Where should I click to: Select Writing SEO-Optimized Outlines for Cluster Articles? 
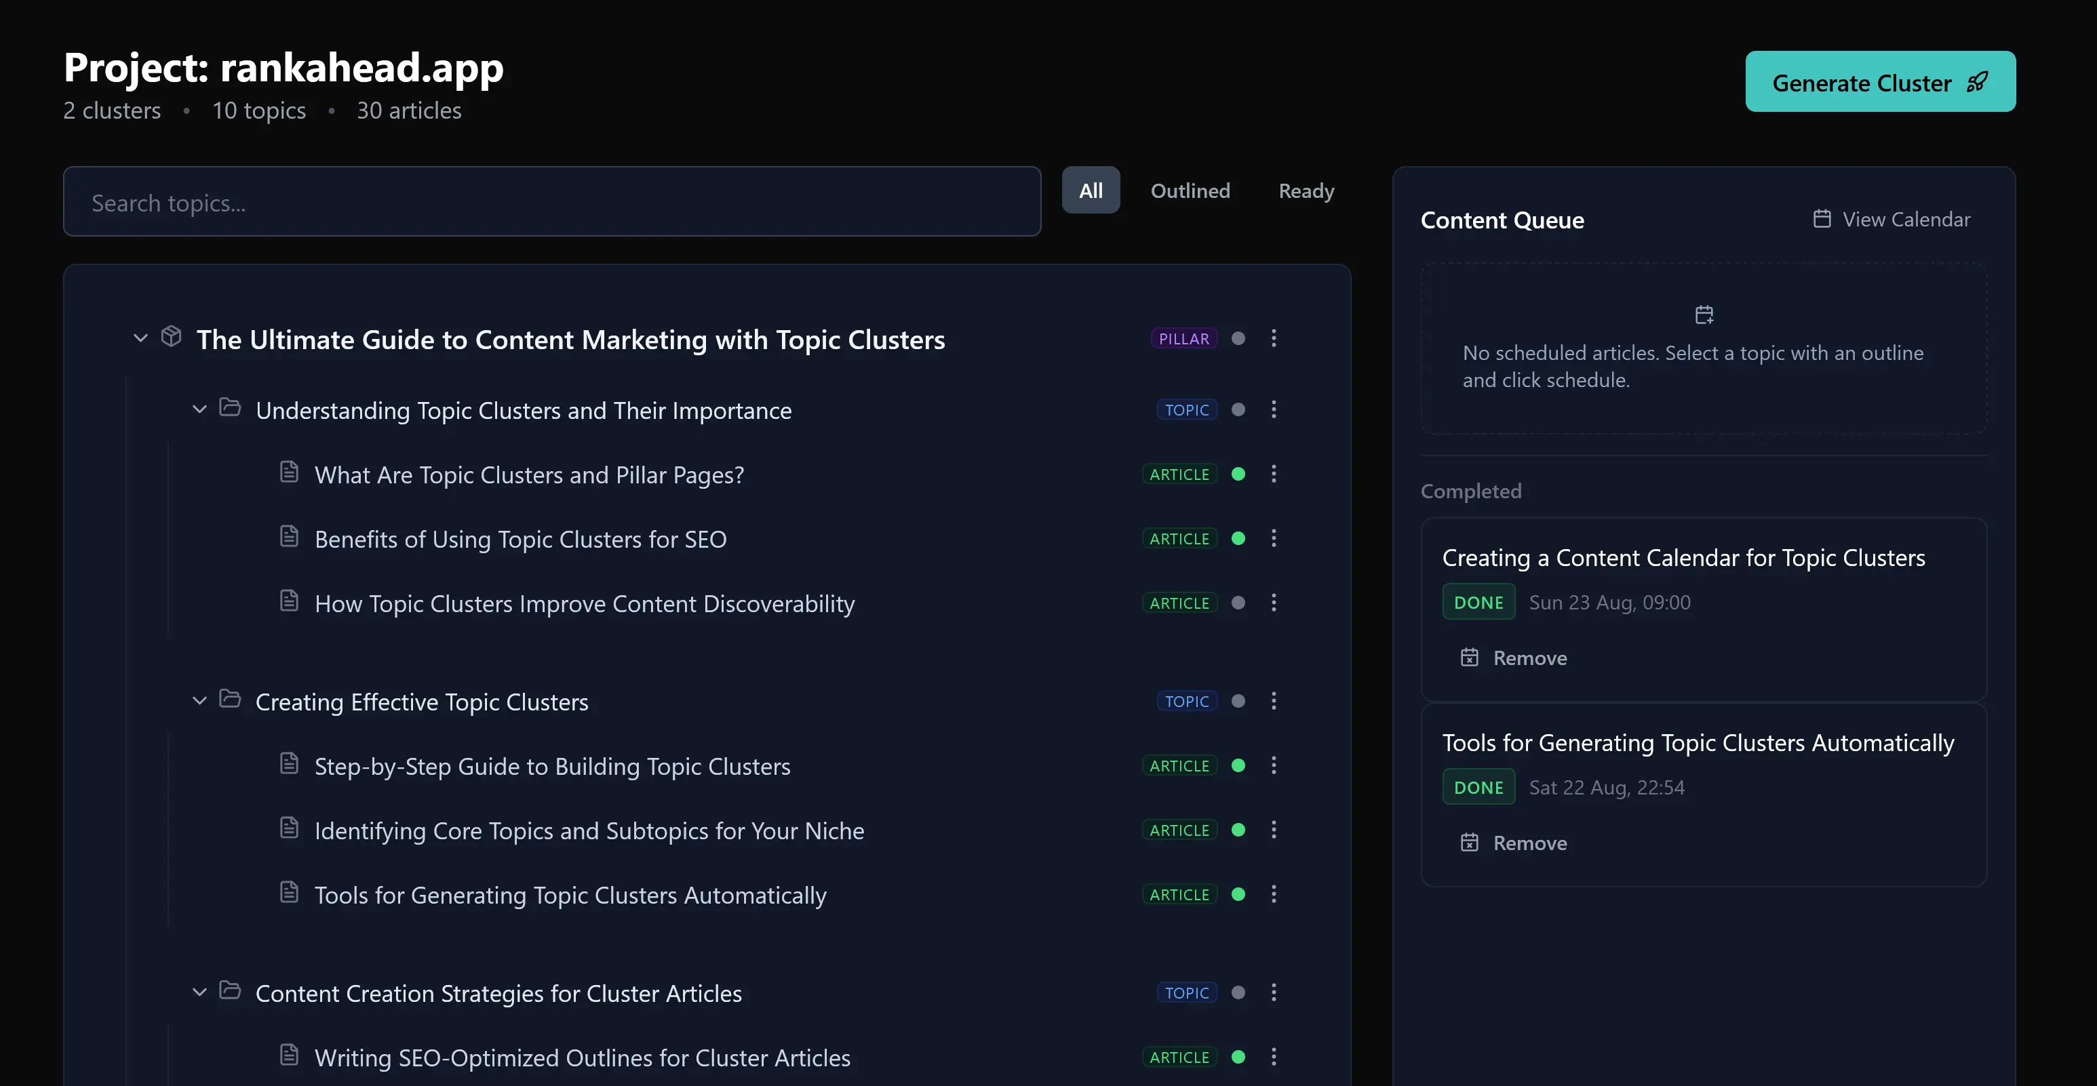(x=582, y=1058)
